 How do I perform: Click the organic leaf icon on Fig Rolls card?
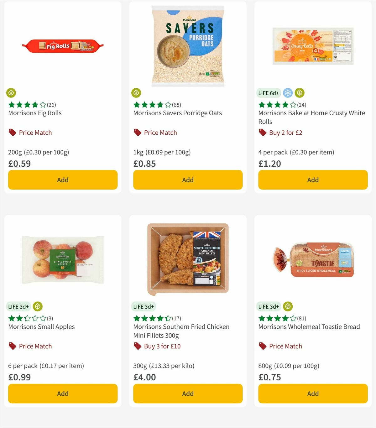click(11, 93)
